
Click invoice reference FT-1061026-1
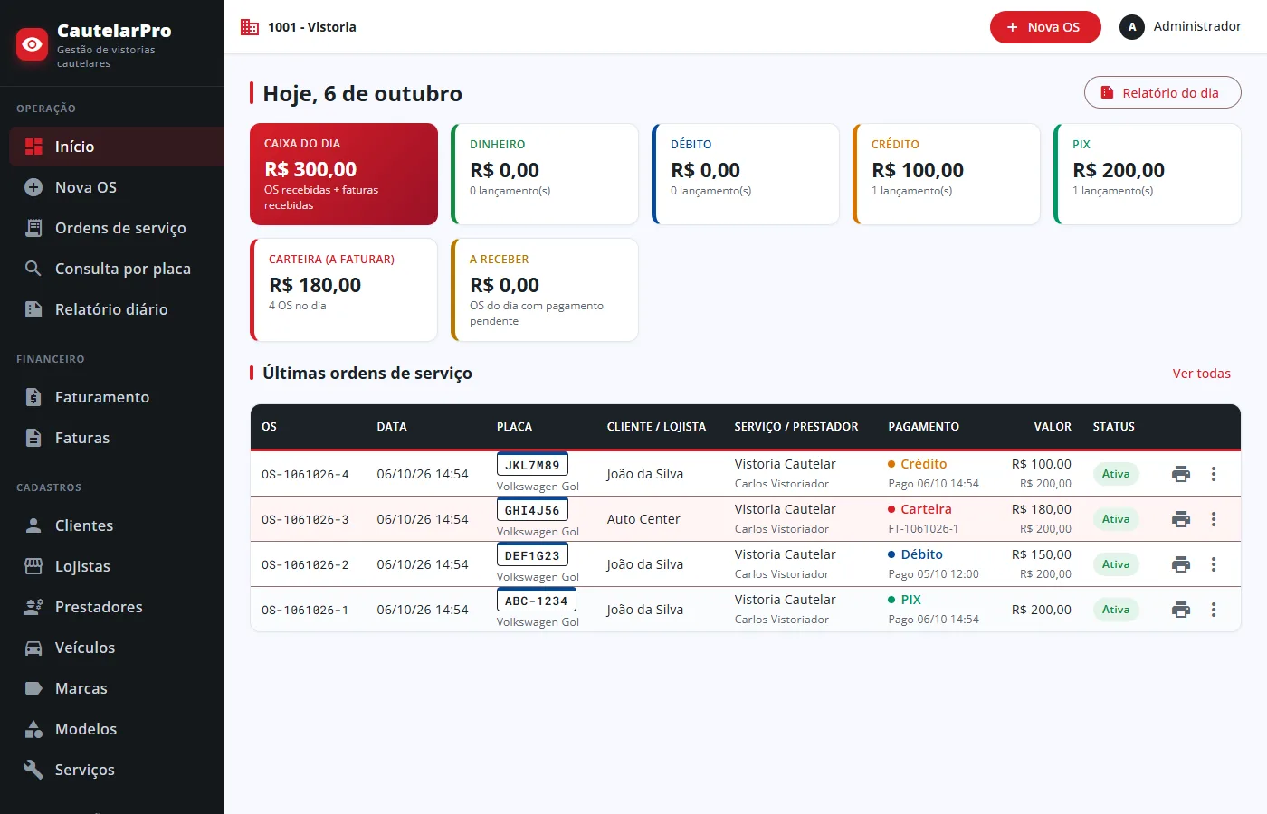[x=923, y=529]
